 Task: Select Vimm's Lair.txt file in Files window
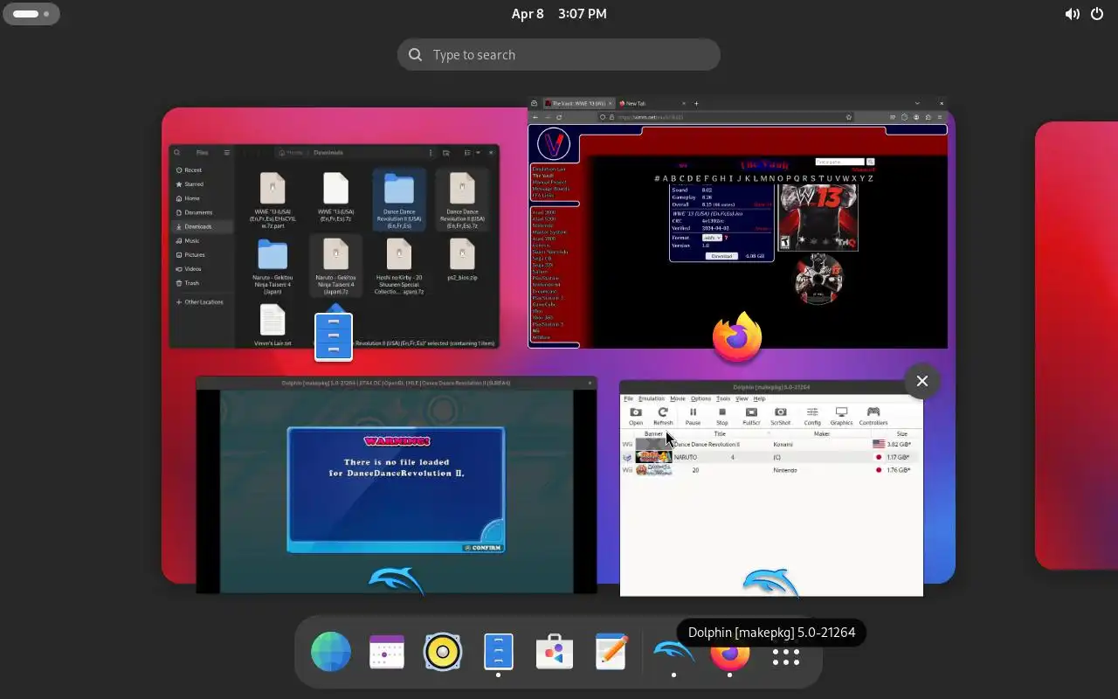pyautogui.click(x=273, y=326)
